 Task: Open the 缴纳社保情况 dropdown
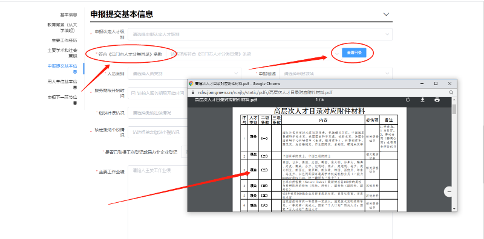[x=157, y=113]
